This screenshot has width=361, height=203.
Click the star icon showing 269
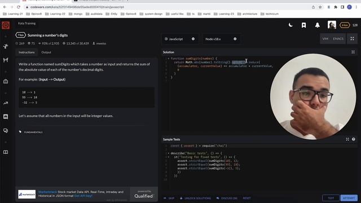[16, 43]
